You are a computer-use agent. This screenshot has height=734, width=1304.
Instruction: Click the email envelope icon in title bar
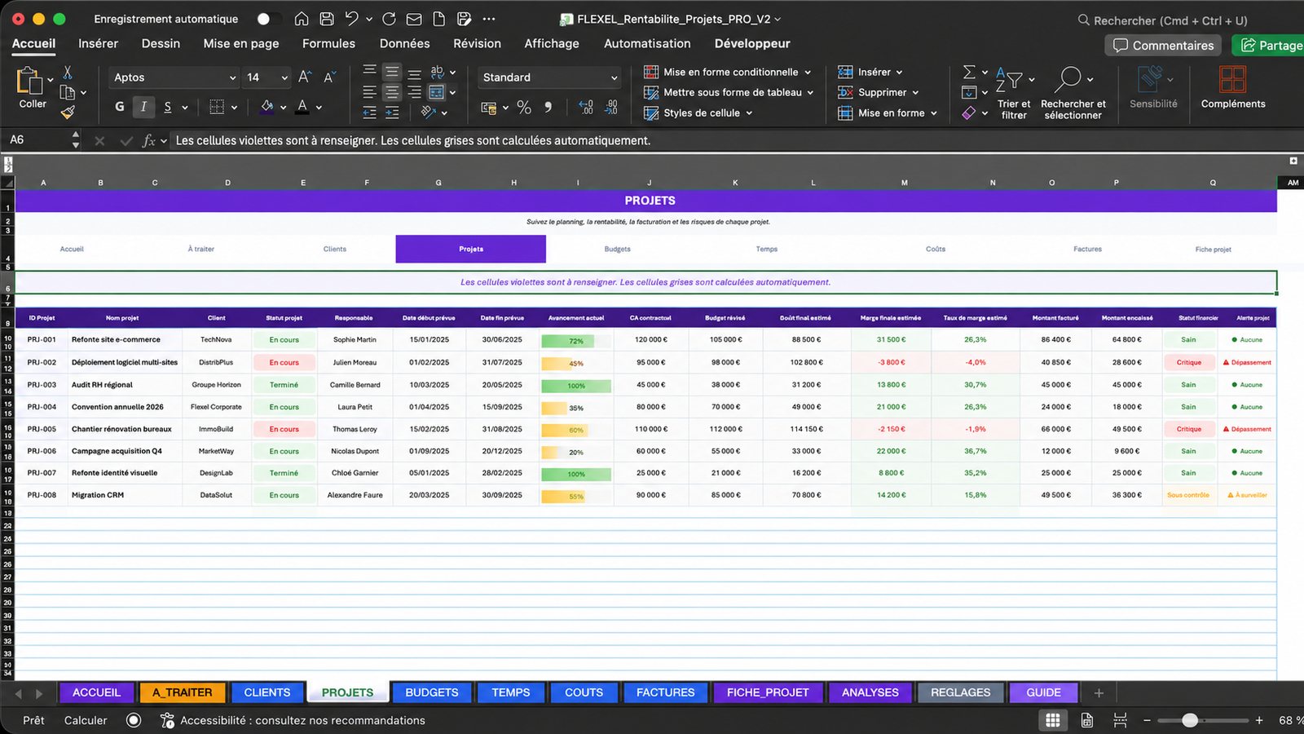(414, 19)
